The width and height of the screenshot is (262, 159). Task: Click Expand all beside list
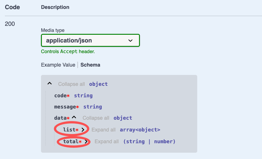pos(103,130)
